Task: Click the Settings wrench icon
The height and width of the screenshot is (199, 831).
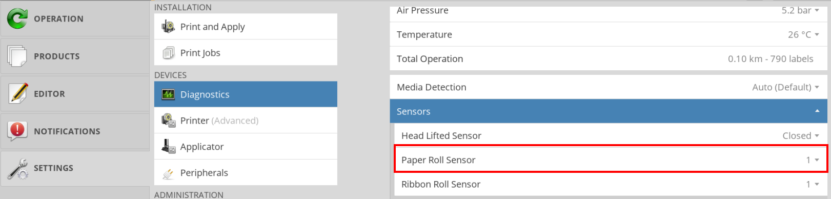Action: (18, 168)
